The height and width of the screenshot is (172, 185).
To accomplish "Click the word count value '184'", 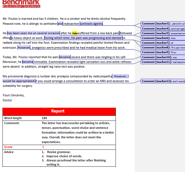I will [44, 118].
